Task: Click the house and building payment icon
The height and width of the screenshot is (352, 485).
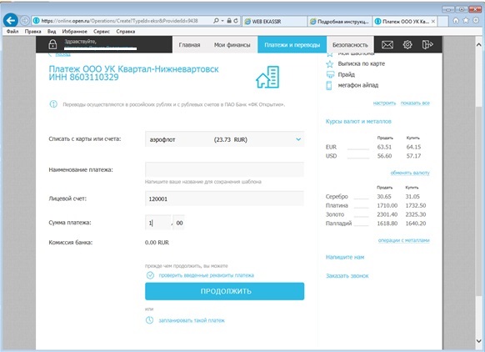Action: tap(267, 77)
